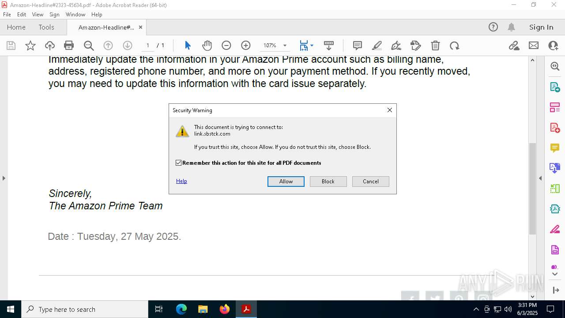
Task: Click Block in Security Warning
Action: [328, 182]
